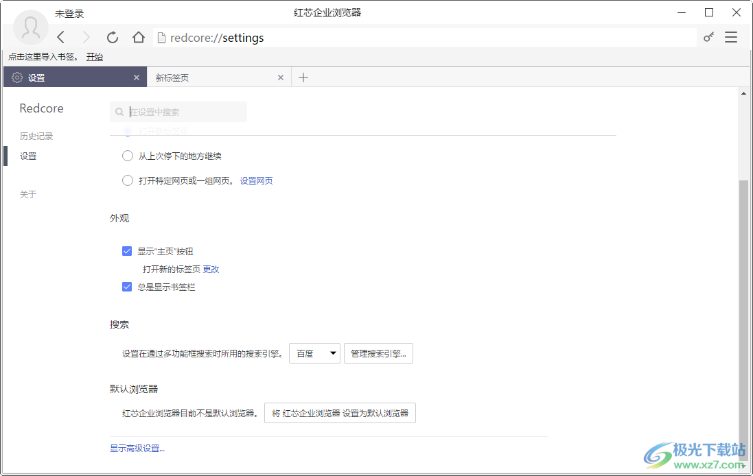
Task: Click the 外观 section heading
Action: (119, 218)
